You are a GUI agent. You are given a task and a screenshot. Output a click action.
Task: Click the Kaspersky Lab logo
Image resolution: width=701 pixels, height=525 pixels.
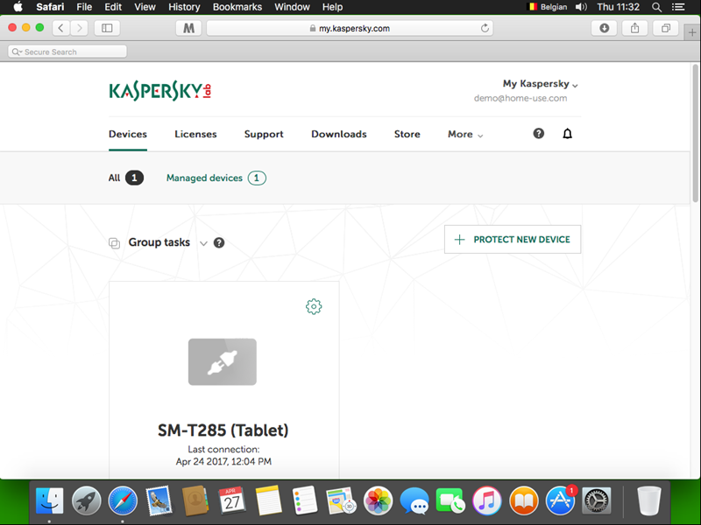pyautogui.click(x=160, y=91)
